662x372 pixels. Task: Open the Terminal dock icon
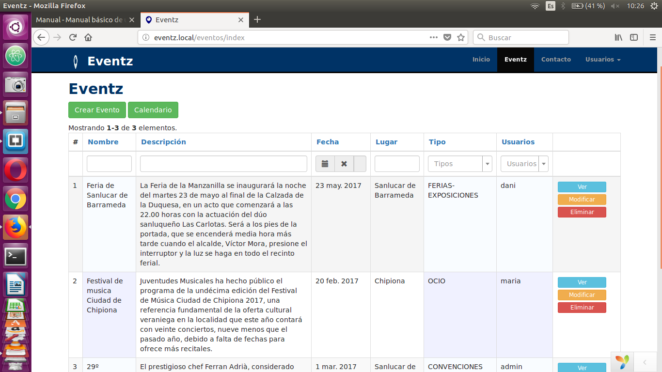point(16,256)
